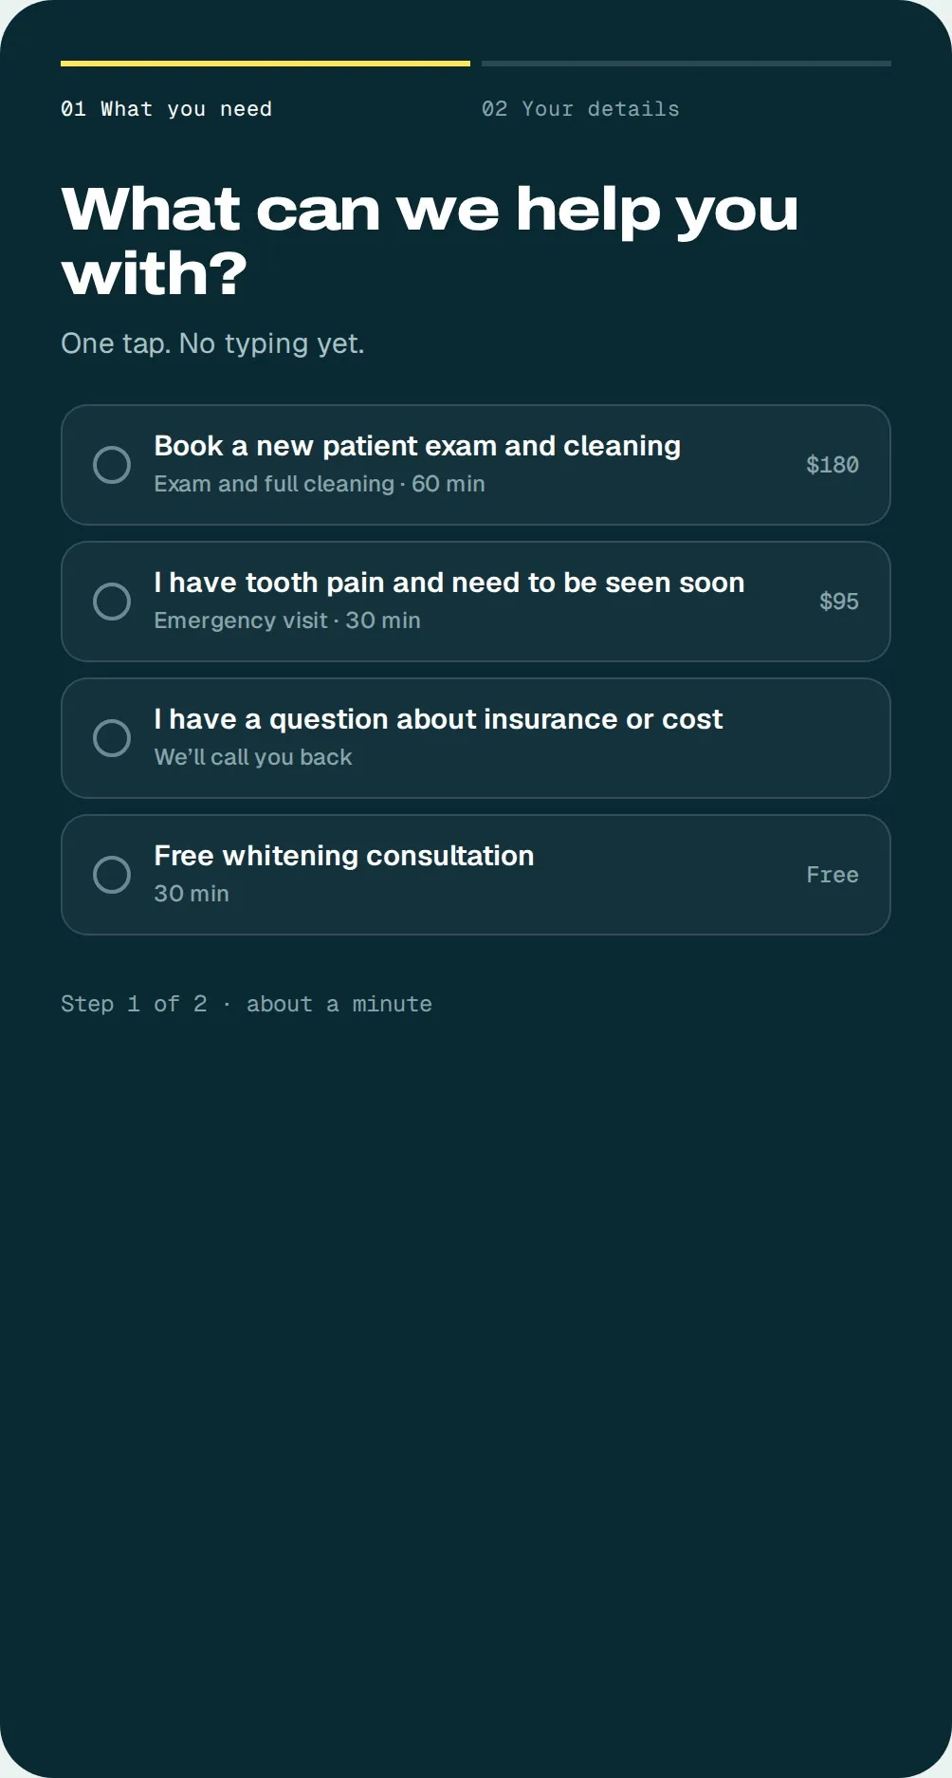Screen dimensions: 952x1778
Task: Click 'Exam and full cleaning · 60 min' subtitle
Action: tap(320, 484)
